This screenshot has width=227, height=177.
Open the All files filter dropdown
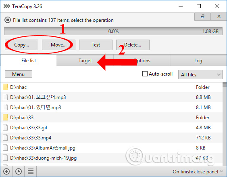click(200, 75)
